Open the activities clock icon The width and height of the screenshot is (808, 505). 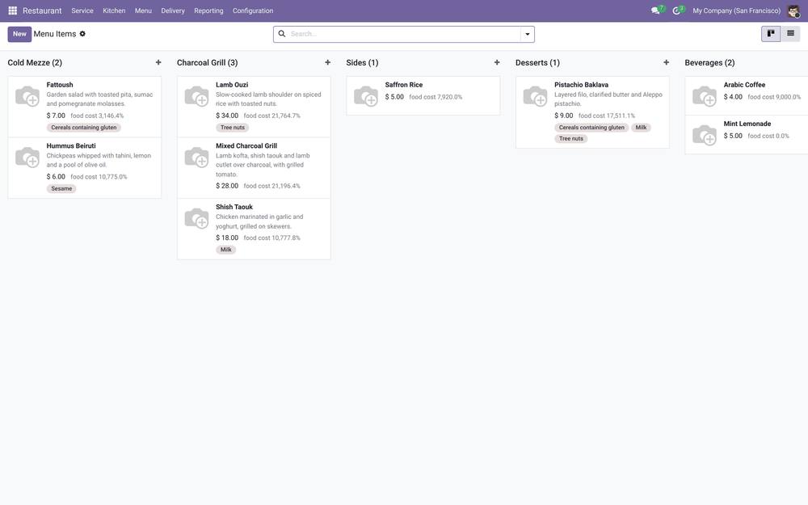676,11
